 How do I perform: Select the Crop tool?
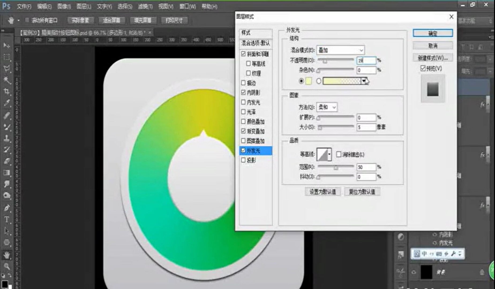[x=6, y=92]
